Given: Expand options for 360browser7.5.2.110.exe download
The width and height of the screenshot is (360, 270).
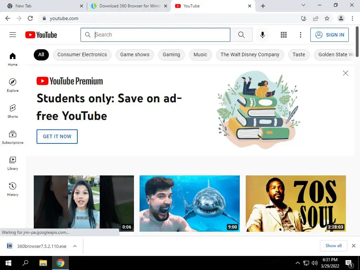Looking at the screenshot, I should tap(75, 246).
